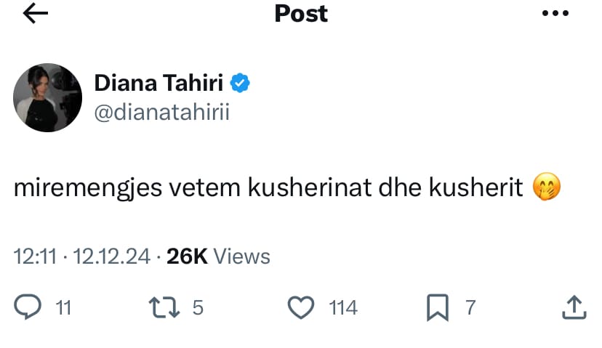Tap the Diana Tahiri display name
Image resolution: width=602 pixels, height=348 pixels.
click(159, 84)
